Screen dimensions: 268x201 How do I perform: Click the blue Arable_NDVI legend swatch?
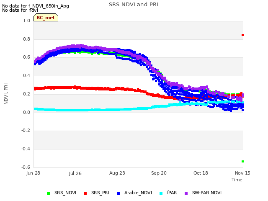pyautogui.click(x=118, y=193)
